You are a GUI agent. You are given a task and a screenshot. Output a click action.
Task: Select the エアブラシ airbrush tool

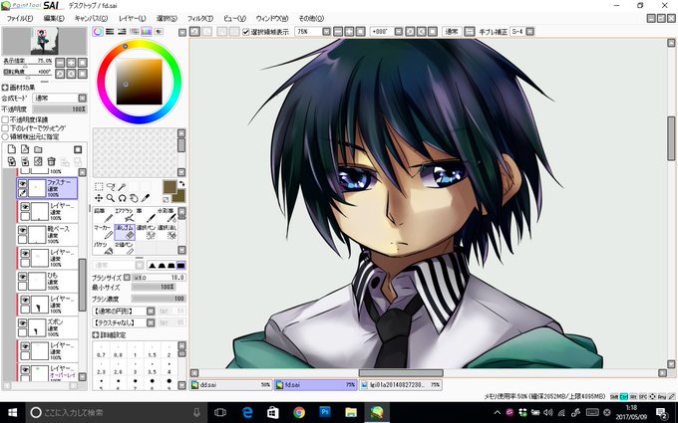[x=124, y=215]
